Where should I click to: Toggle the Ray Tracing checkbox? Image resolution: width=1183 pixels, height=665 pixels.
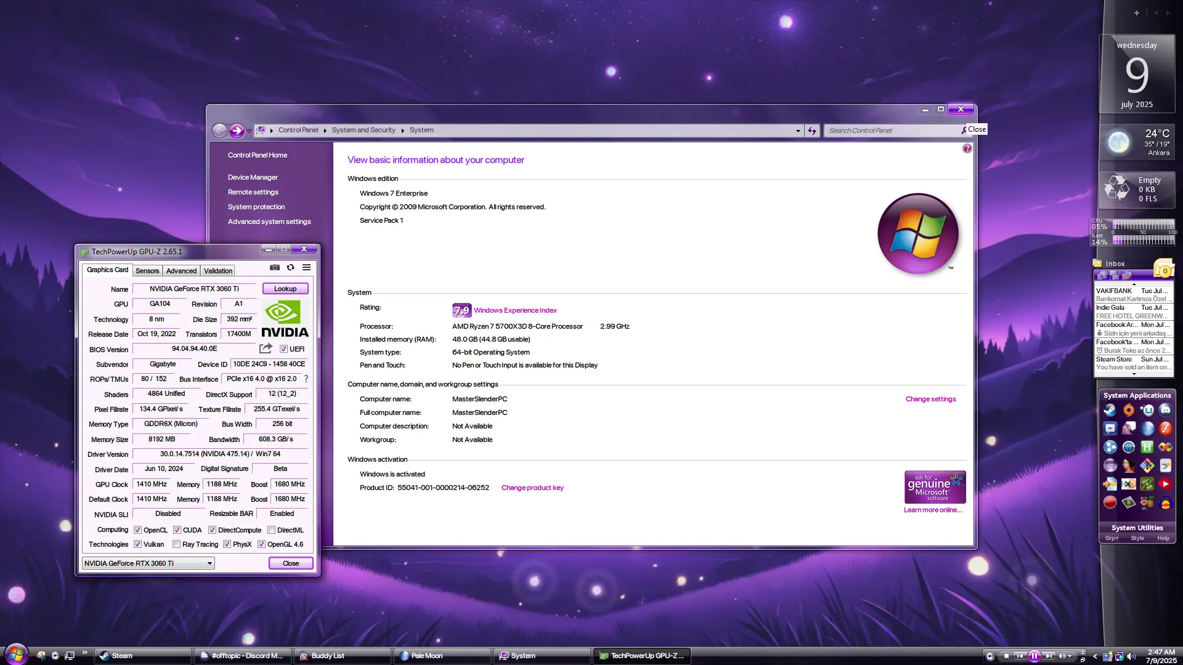pos(177,544)
